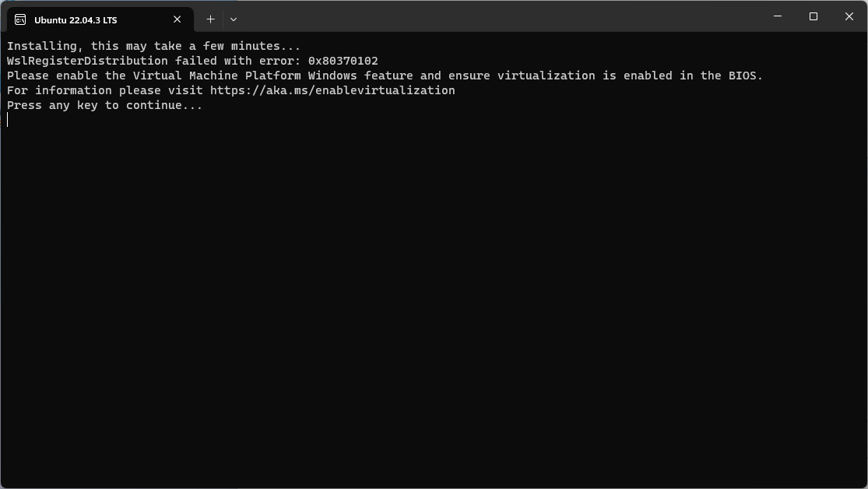Screen dimensions: 868x489
Task: Minimize the terminal window
Action: coord(776,16)
